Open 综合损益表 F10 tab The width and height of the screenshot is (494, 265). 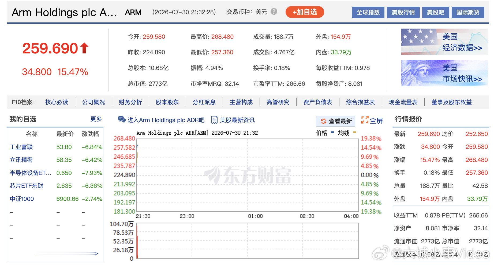[x=360, y=102]
